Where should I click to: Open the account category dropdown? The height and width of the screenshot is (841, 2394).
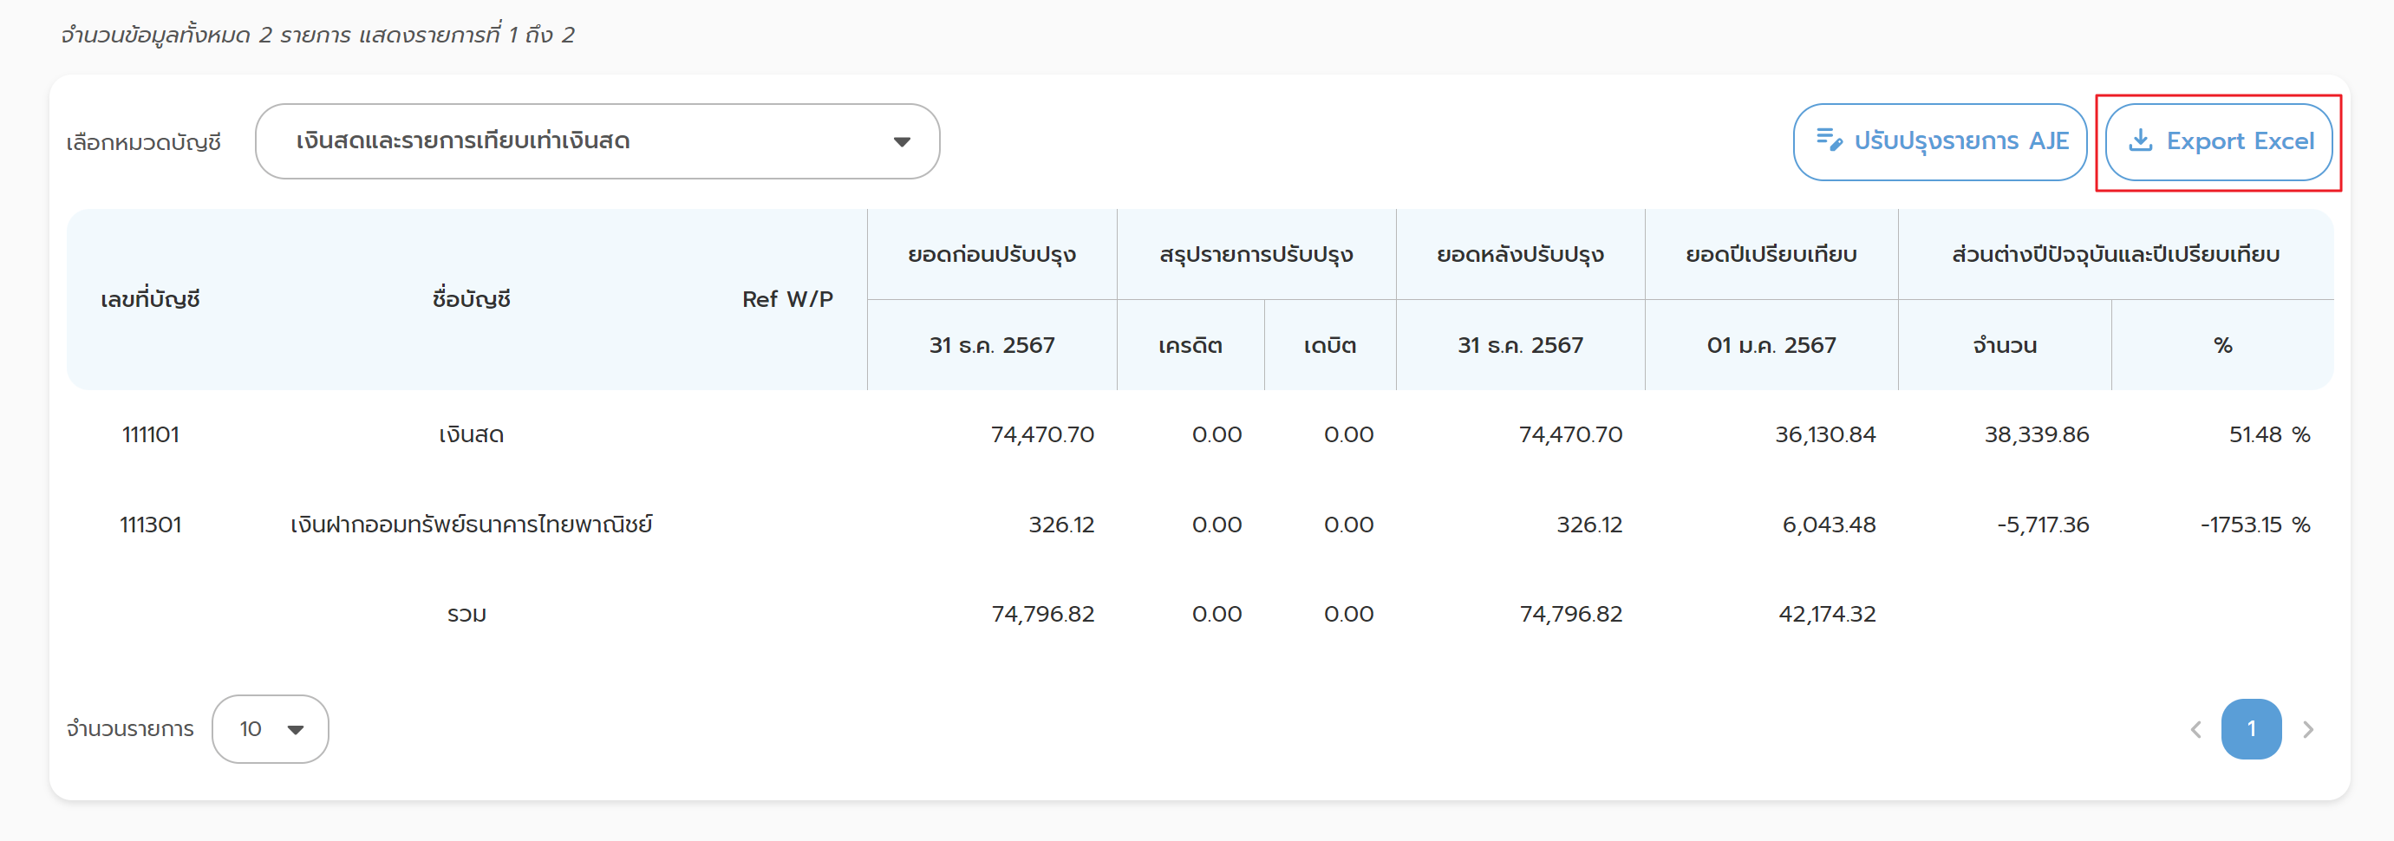(597, 141)
